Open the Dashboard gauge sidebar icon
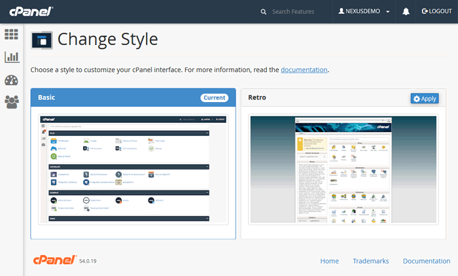 click(x=11, y=80)
